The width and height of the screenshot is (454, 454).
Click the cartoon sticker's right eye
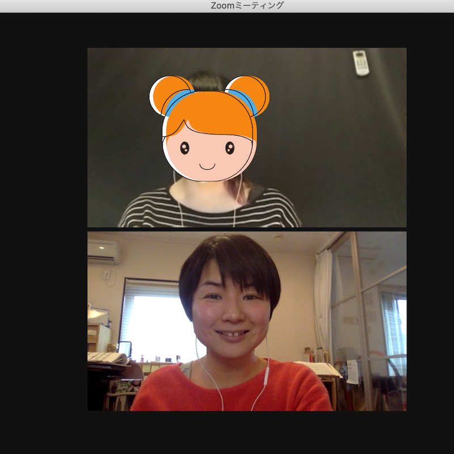(230, 148)
